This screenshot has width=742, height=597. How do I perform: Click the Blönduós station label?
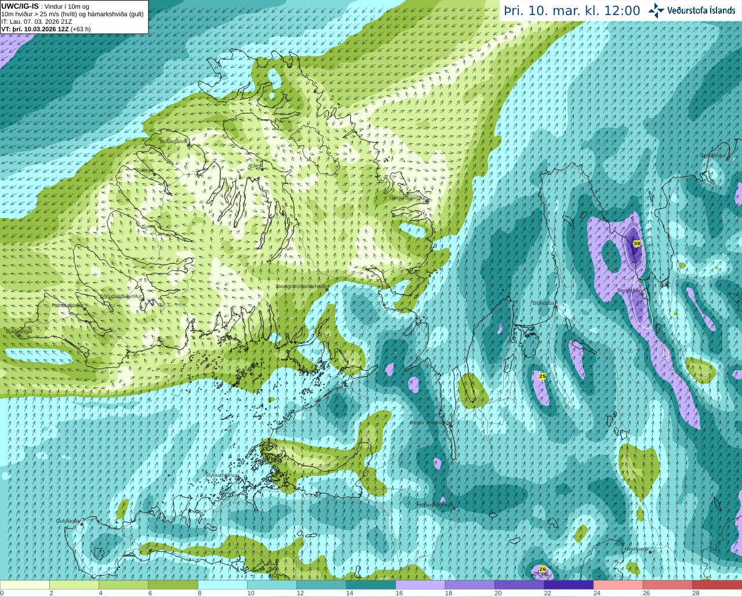544,303
